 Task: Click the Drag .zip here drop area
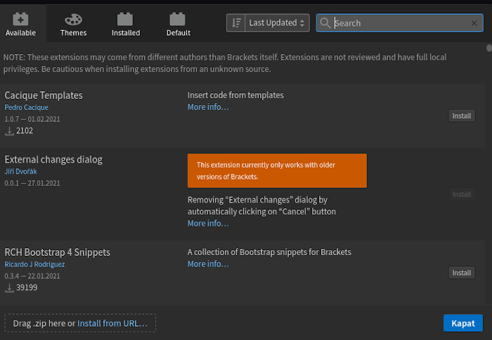coord(80,323)
